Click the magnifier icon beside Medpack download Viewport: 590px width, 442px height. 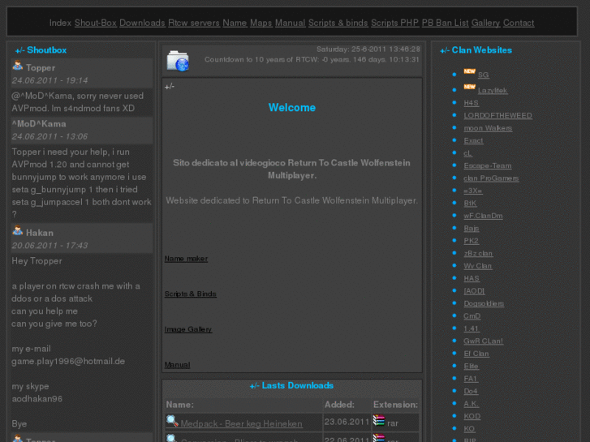[x=172, y=422]
